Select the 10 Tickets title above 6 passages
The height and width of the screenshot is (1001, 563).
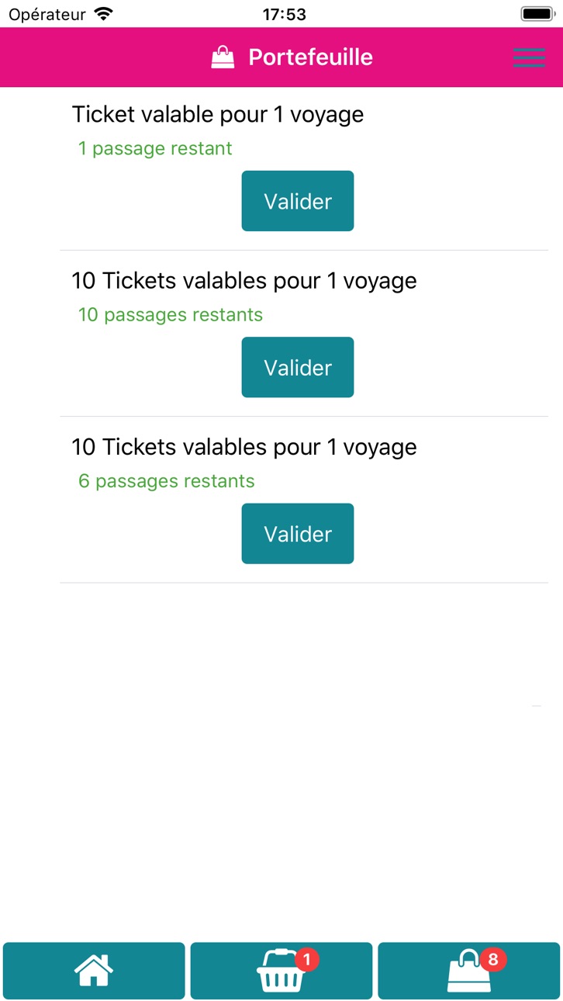coord(244,448)
